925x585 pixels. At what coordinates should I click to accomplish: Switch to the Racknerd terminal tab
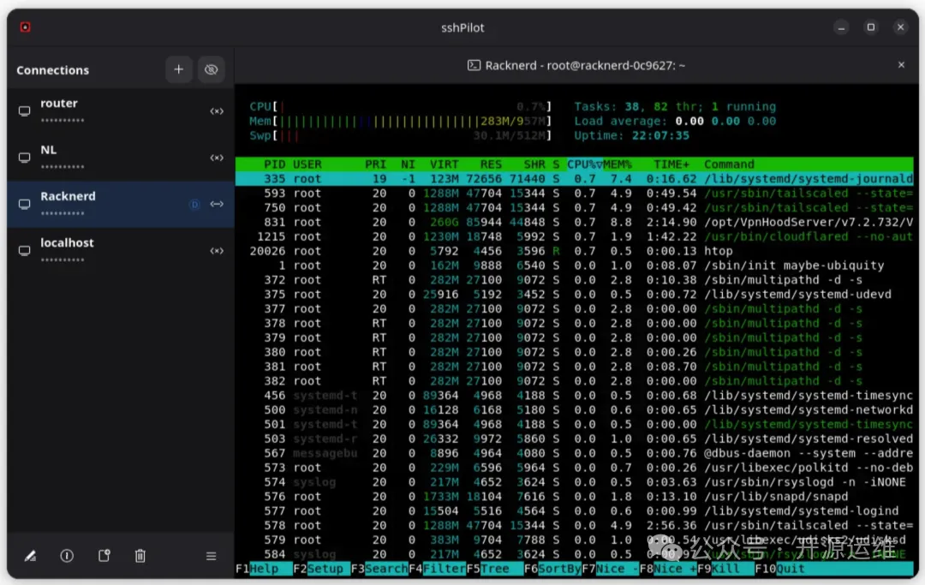pyautogui.click(x=576, y=65)
